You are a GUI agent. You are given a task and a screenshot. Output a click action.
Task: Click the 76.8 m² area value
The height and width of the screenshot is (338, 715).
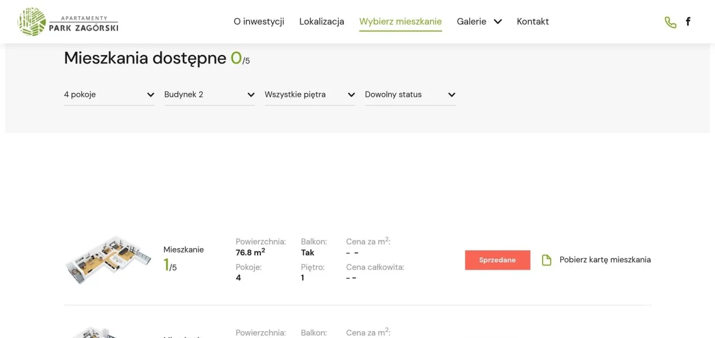(x=250, y=253)
